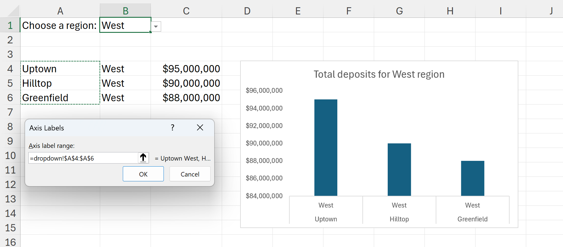Click the Axis label range input field
563x247 pixels.
point(83,158)
